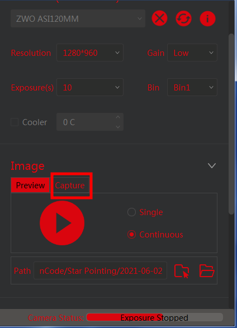Switch to the Capture tab
This screenshot has height=328, width=237.
[x=70, y=186]
